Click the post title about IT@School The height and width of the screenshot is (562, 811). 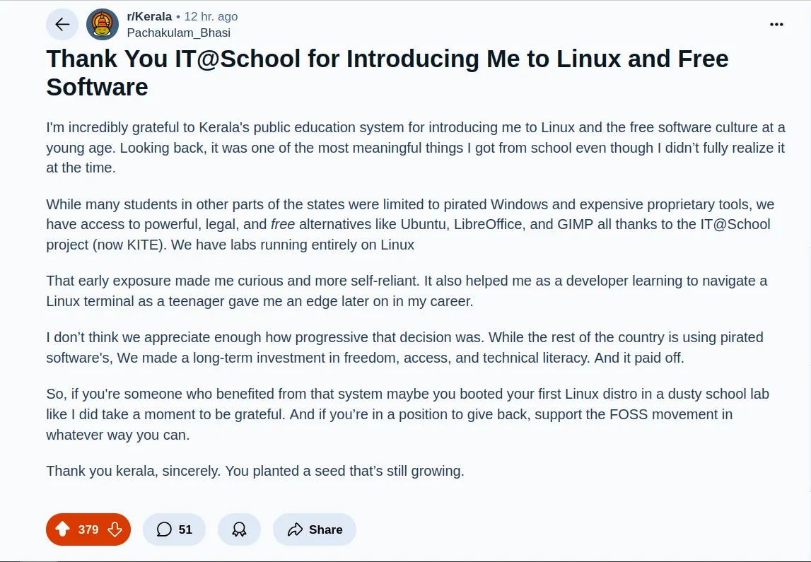coord(387,73)
